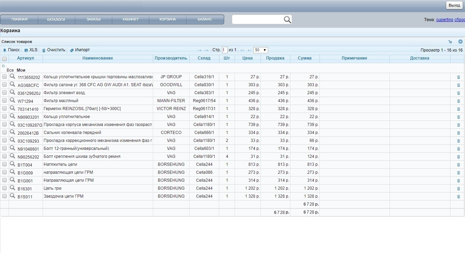Image resolution: width=465 pixels, height=261 pixels.
Task: Click the top search input field
Action: (x=258, y=20)
